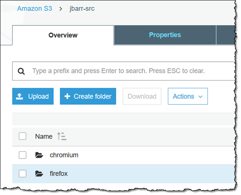
Task: Click the Name column header
Action: point(43,136)
